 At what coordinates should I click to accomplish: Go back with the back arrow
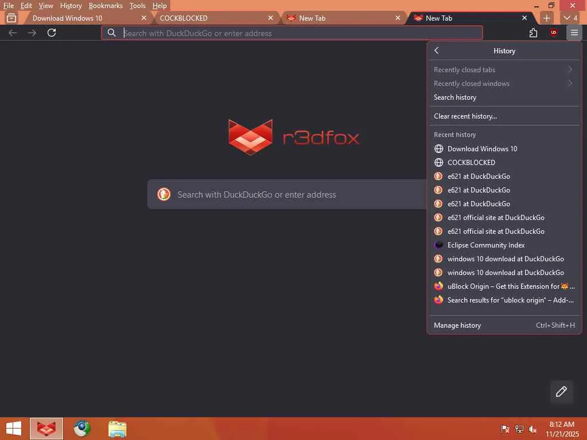[x=13, y=33]
